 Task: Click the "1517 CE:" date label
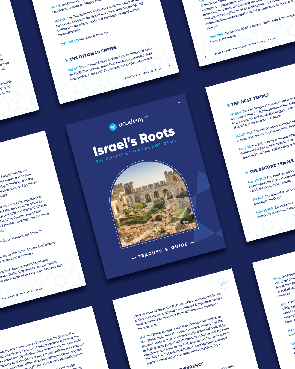point(73,69)
